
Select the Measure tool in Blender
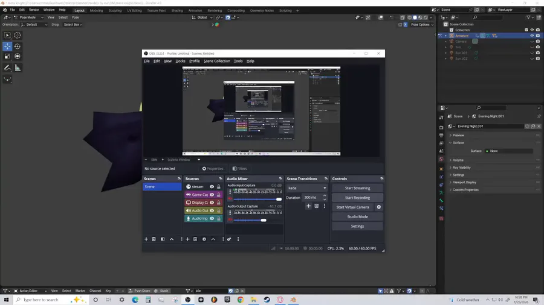[x=18, y=68]
